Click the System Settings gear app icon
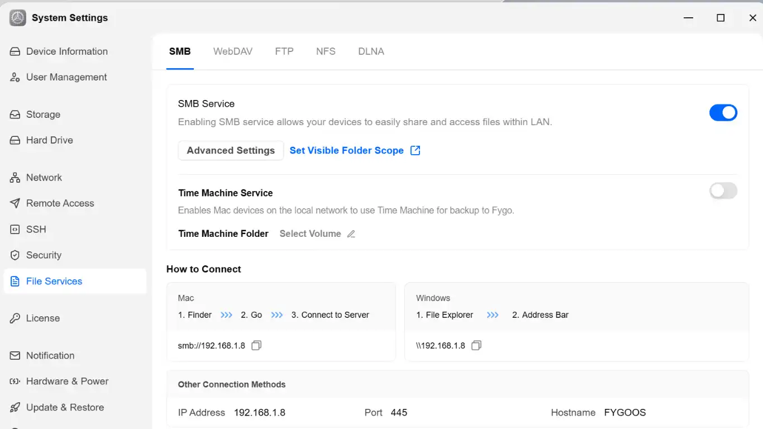Screen dimensions: 763x429 coord(18,18)
